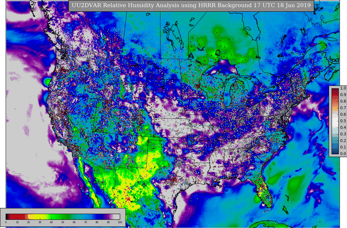
Task: Click the '0.0' label on right colorbar
Action: pos(343,154)
